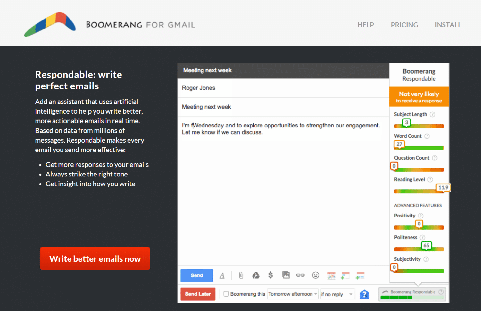Image resolution: width=481 pixels, height=311 pixels.
Task: Open the Subject Length help tooltip
Action: pos(433,114)
